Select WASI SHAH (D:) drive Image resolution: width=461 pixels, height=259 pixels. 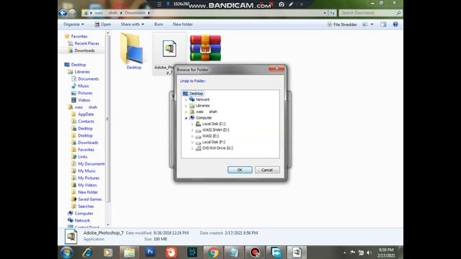coord(215,129)
